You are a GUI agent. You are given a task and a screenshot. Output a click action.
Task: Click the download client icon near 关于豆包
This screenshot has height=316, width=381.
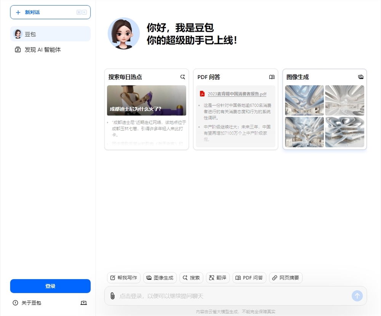coord(83,303)
